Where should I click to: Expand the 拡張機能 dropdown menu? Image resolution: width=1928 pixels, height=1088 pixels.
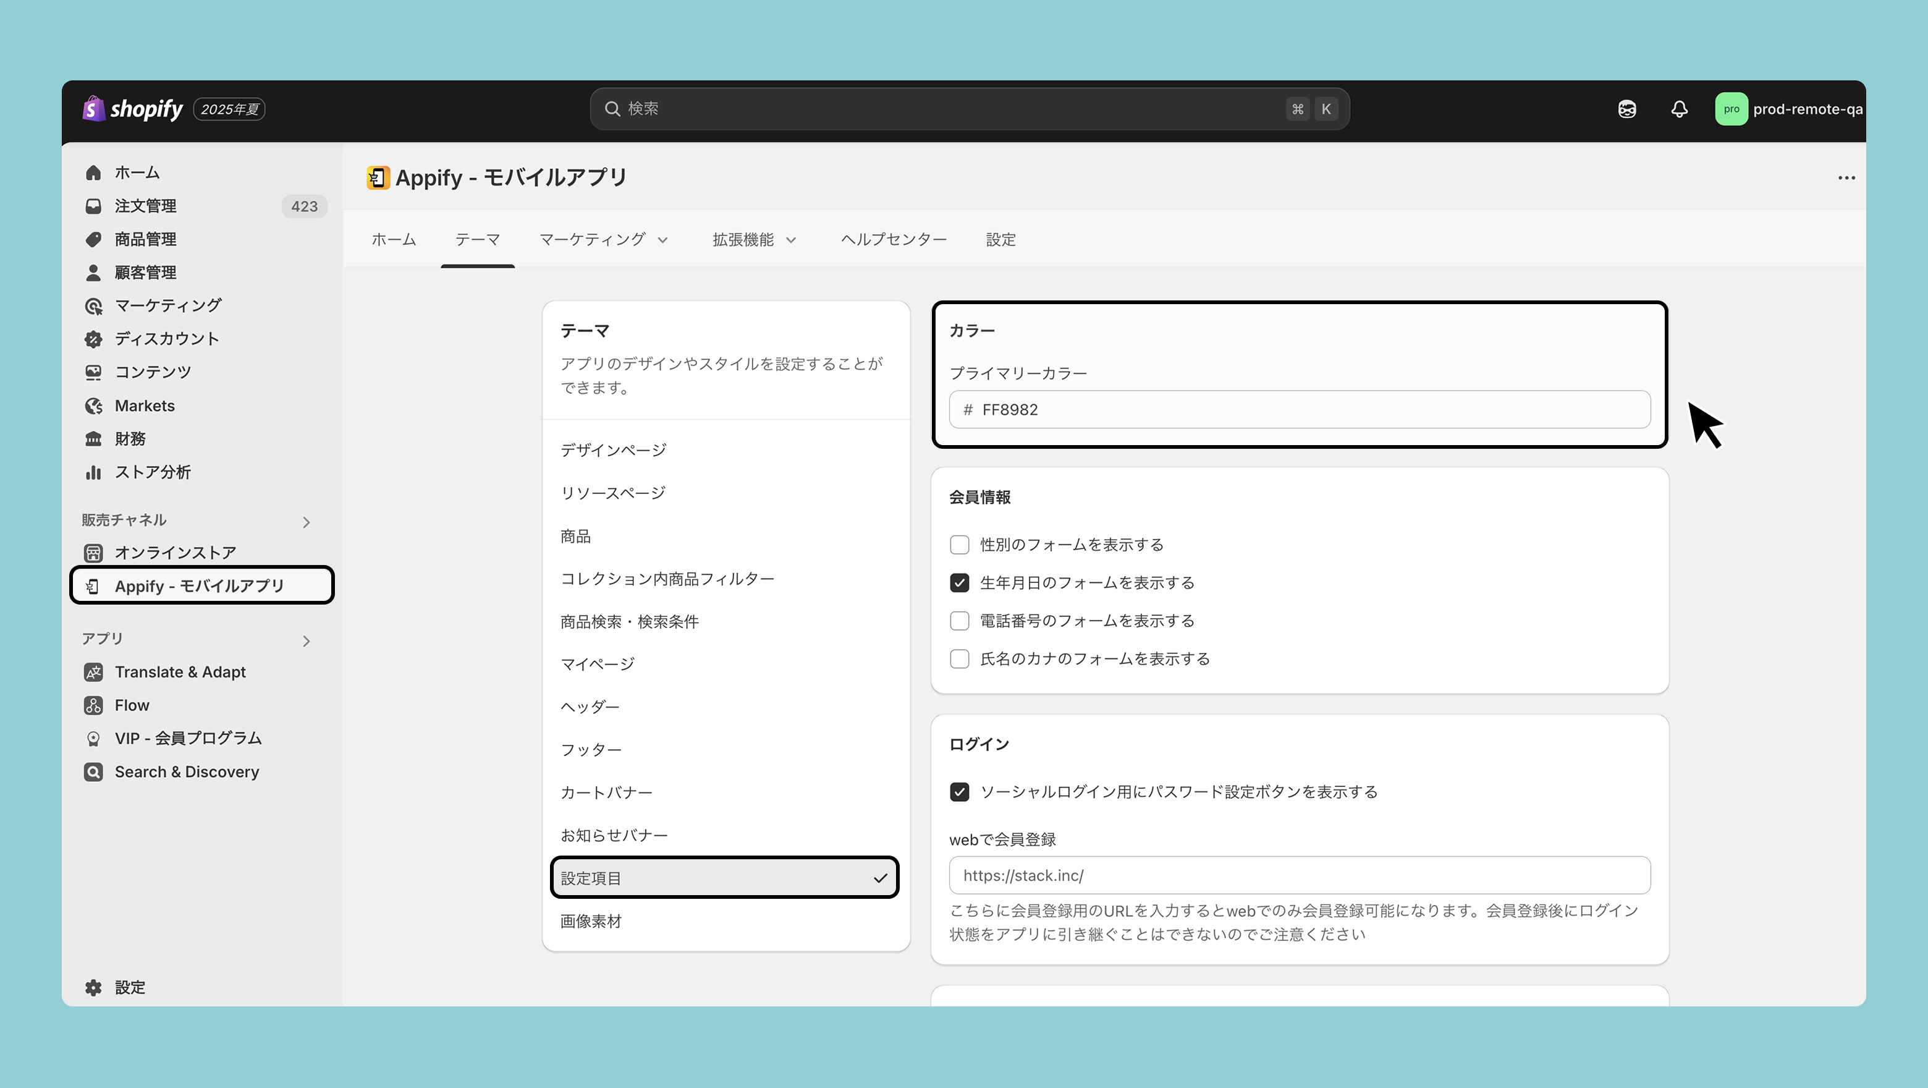pyautogui.click(x=754, y=240)
